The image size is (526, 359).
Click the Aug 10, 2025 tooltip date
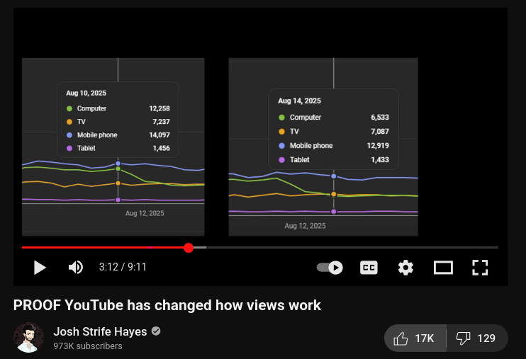86,93
